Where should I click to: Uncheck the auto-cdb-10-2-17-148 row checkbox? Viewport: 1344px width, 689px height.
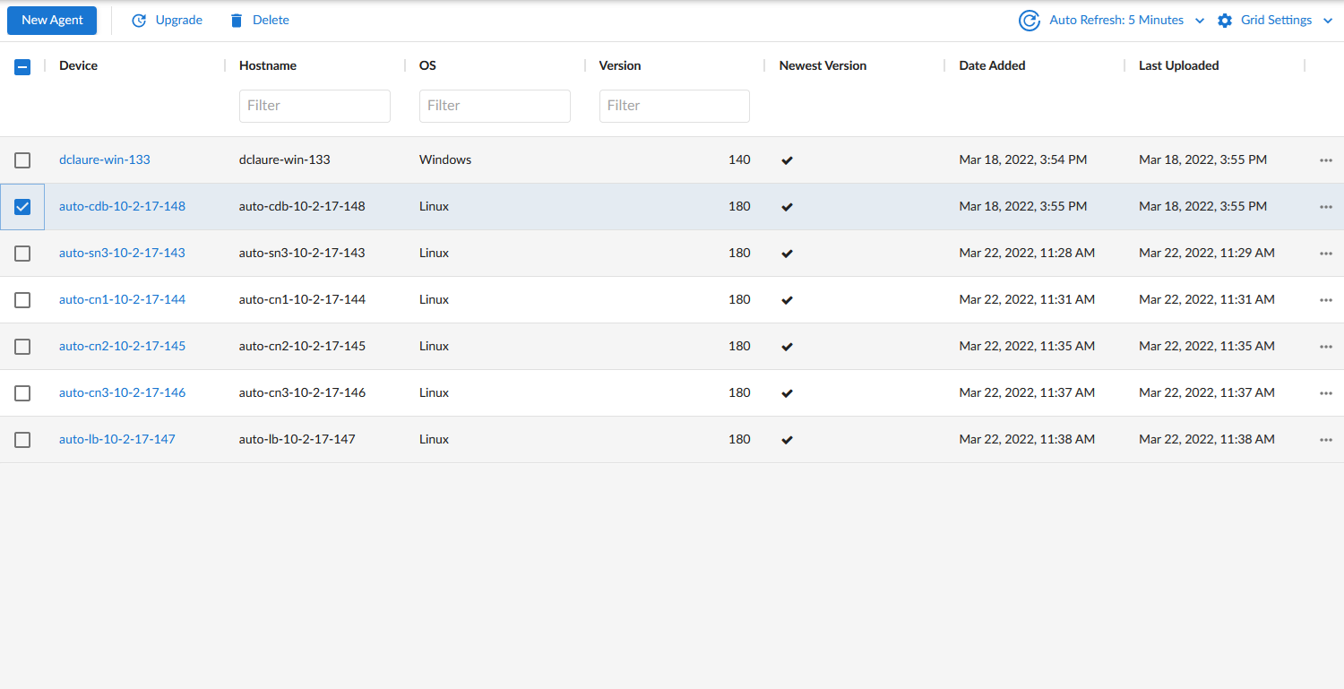tap(22, 207)
